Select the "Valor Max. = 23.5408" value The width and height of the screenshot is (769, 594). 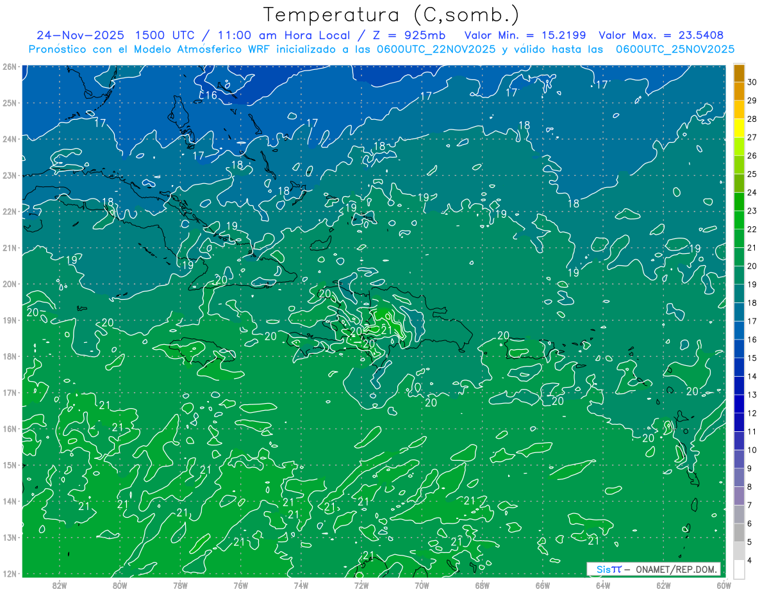point(661,35)
